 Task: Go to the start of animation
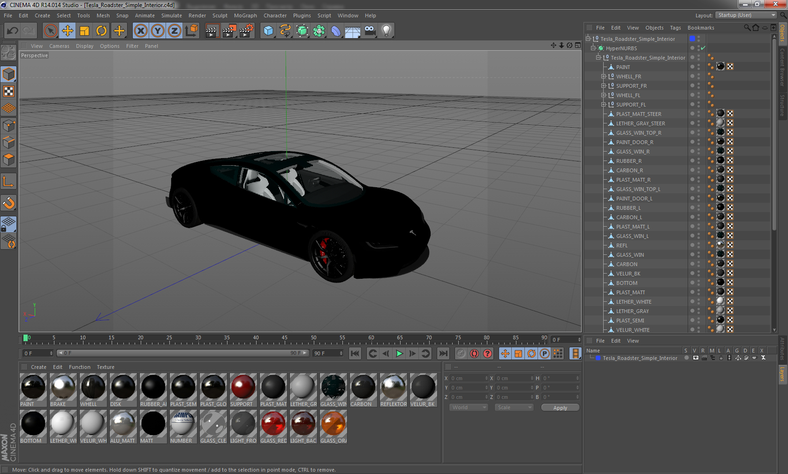[x=355, y=353]
